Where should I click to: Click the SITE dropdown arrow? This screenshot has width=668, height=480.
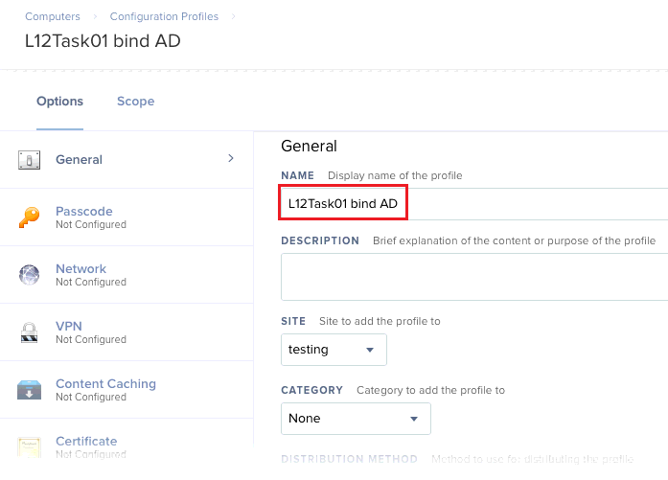point(370,350)
